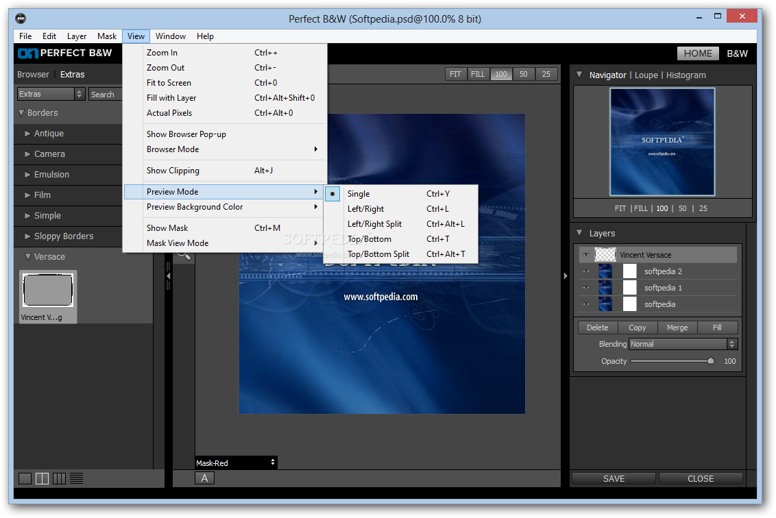The width and height of the screenshot is (776, 518).
Task: Select two-column thumbnail view icon
Action: point(42,478)
